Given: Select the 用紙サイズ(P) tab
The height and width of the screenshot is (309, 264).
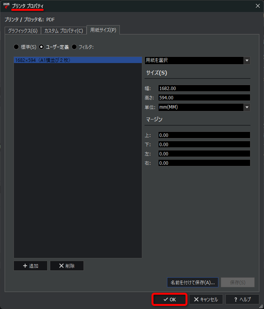Looking at the screenshot, I should point(103,30).
